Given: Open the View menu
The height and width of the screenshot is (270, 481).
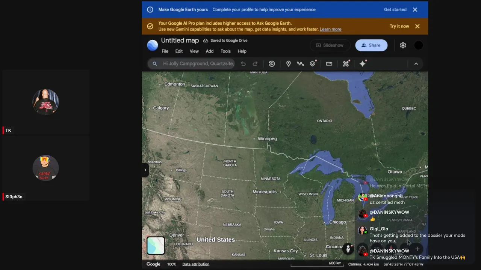Looking at the screenshot, I should tap(194, 51).
